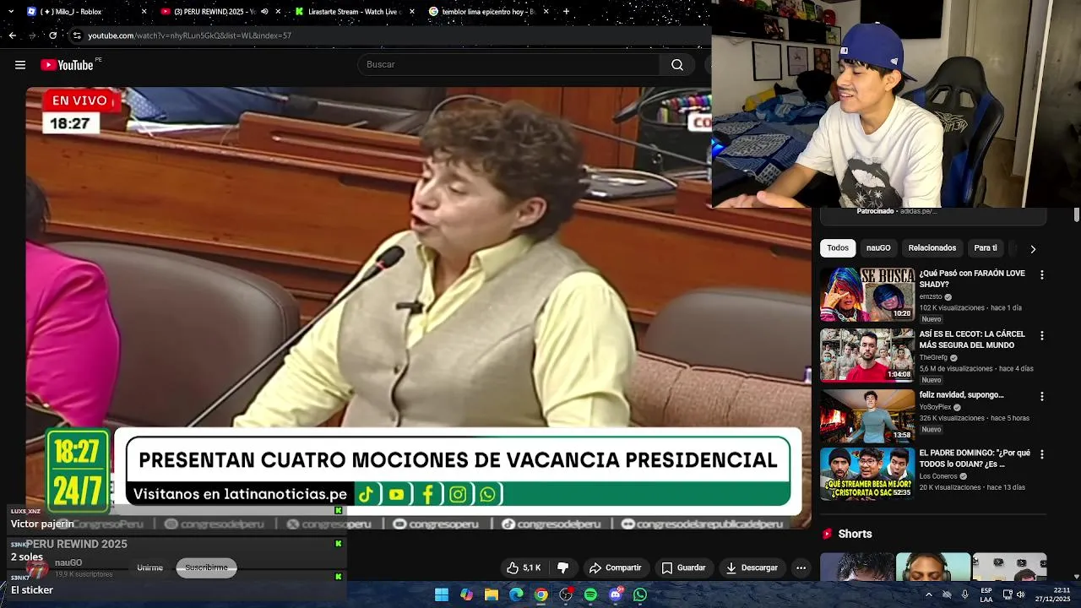This screenshot has width=1081, height=608.
Task: Focus the Buscar search field
Action: [x=509, y=65]
